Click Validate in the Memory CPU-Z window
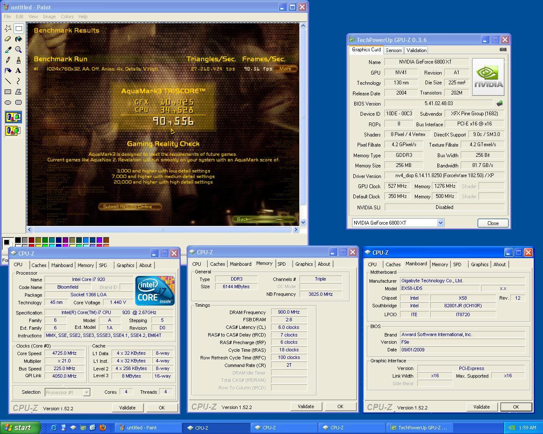Screen dimensions: 543x434 pyautogui.click(x=306, y=406)
